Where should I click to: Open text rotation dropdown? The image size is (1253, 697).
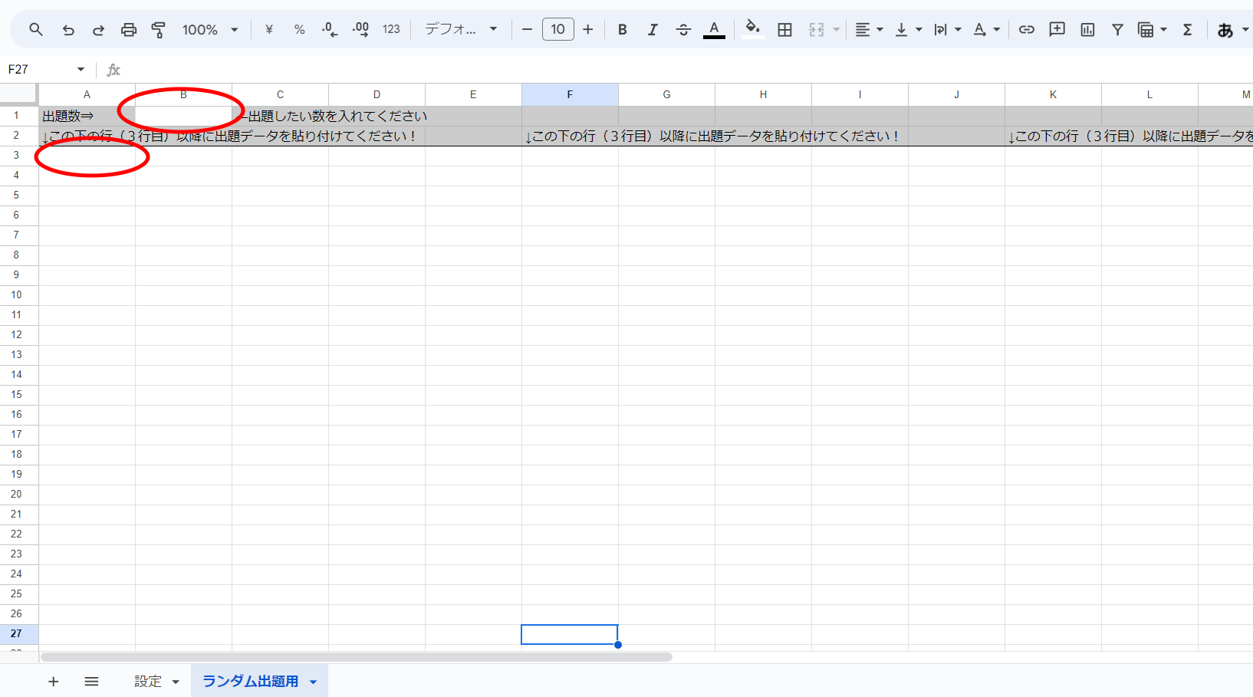987,29
